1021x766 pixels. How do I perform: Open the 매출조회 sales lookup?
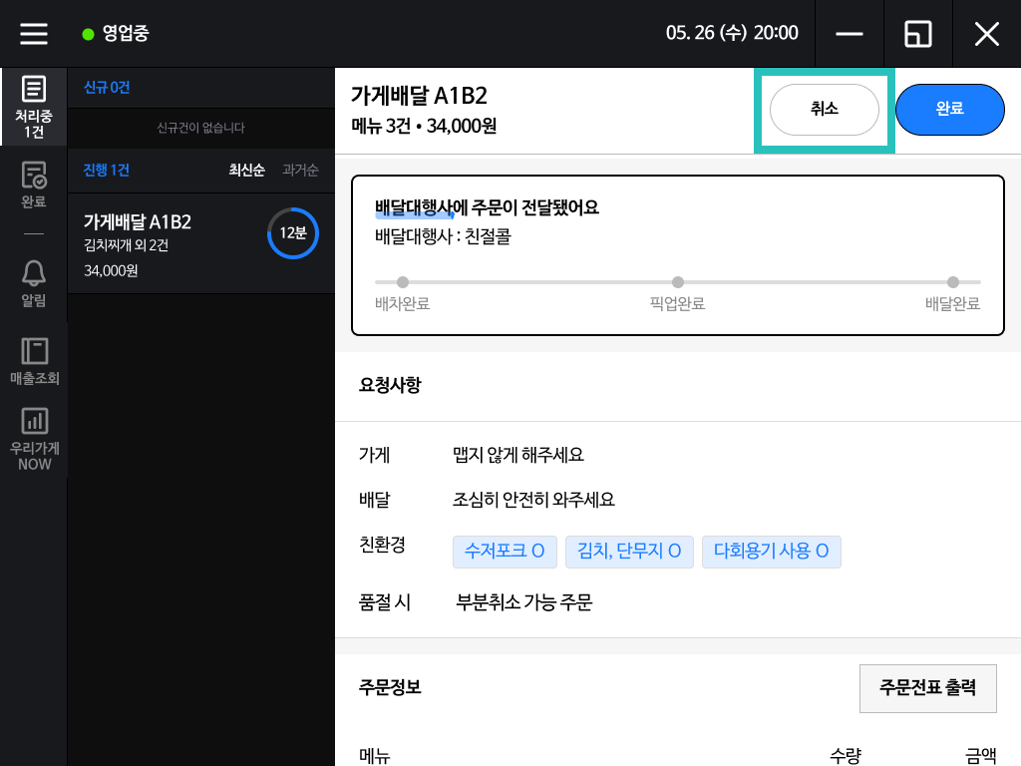click(34, 361)
